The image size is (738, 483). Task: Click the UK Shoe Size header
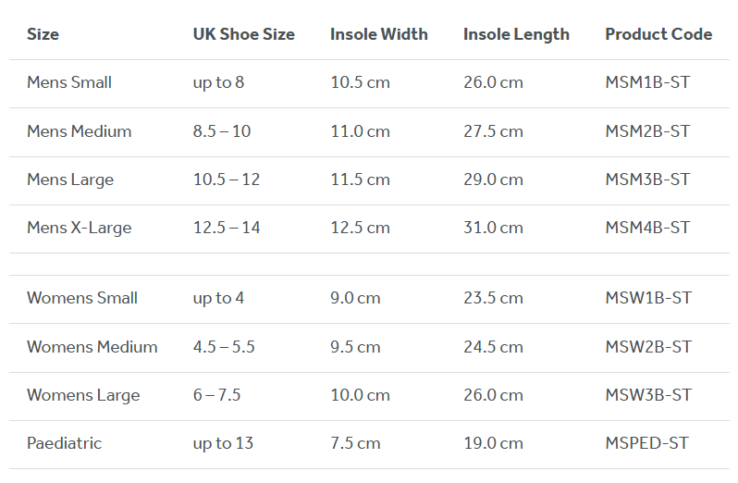(x=243, y=34)
